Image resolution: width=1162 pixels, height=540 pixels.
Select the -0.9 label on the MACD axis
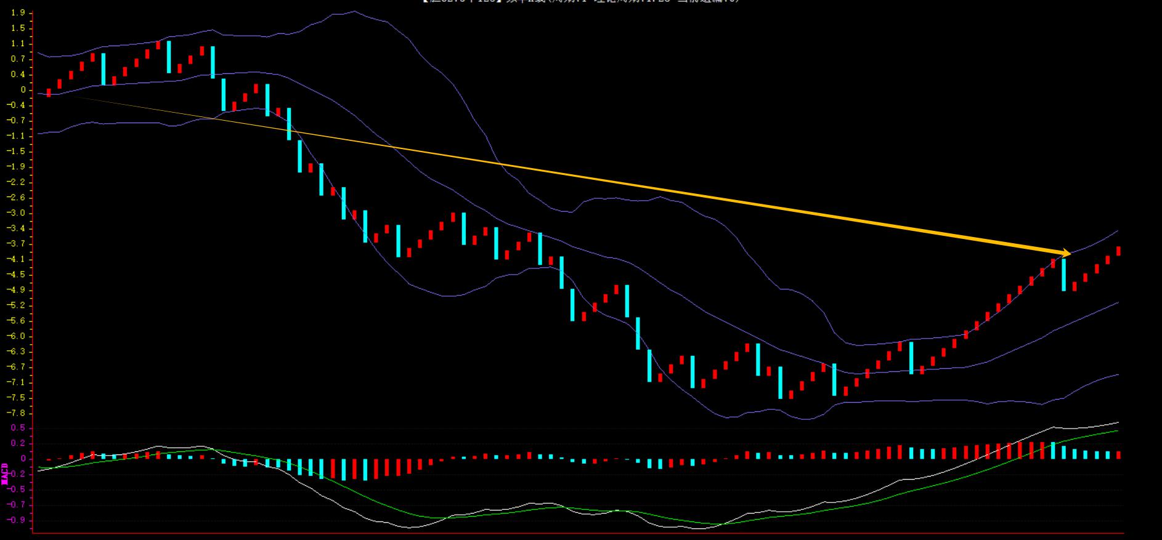pyautogui.click(x=17, y=520)
